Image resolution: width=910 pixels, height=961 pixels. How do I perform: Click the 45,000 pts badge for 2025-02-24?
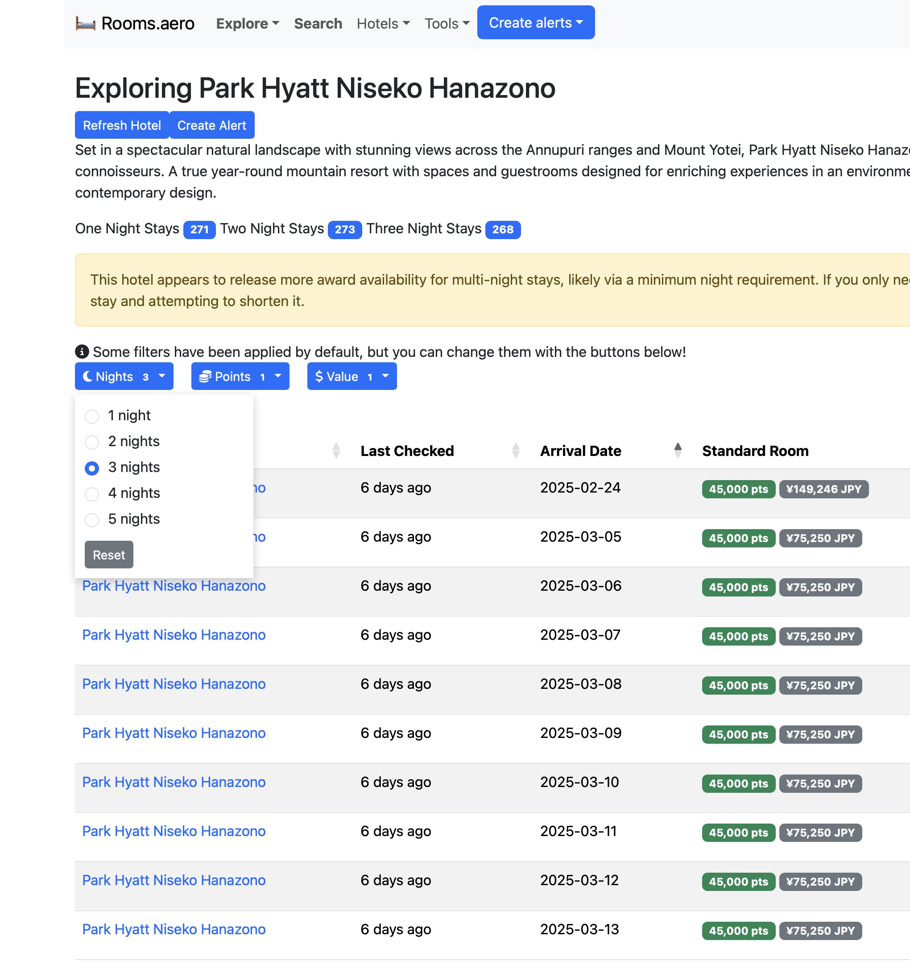738,489
